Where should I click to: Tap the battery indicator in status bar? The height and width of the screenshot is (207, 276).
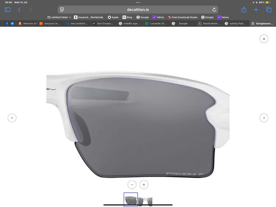pos(268,2)
